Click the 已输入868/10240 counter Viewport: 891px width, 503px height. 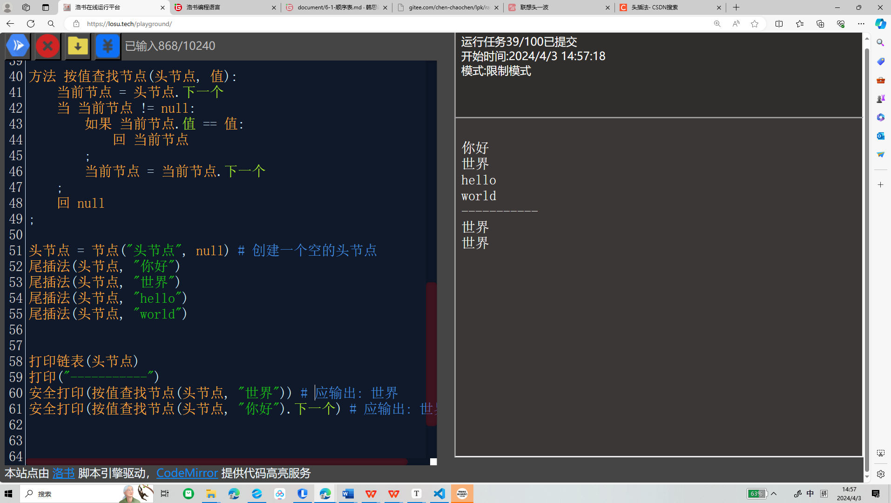point(170,46)
